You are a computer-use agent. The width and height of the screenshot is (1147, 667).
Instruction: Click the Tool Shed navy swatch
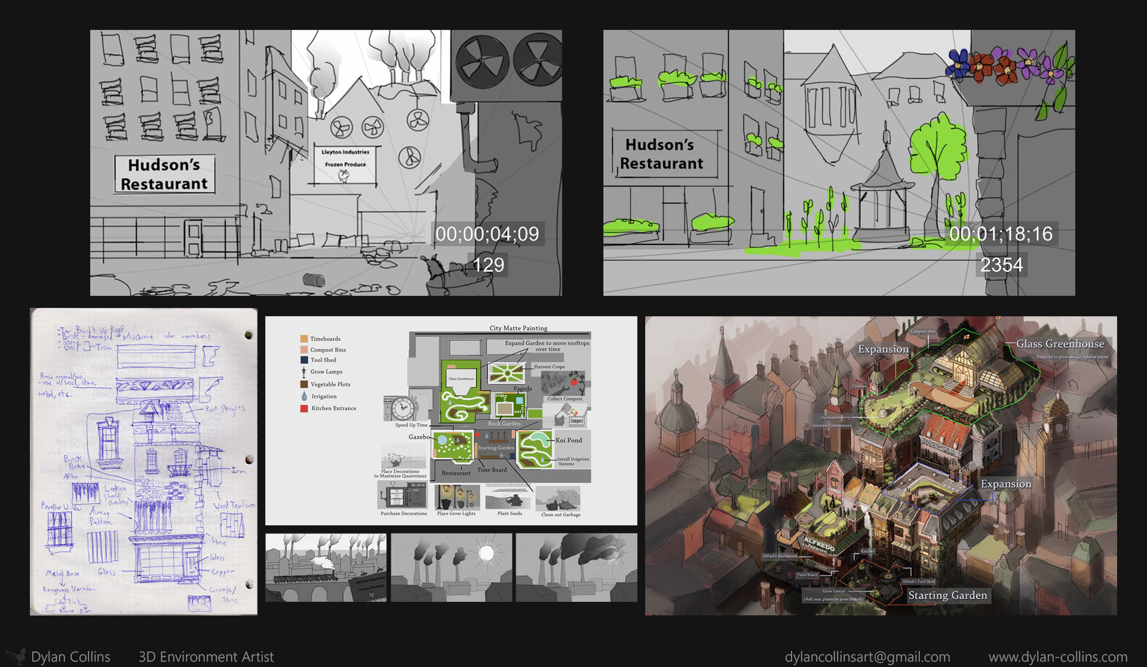[304, 360]
